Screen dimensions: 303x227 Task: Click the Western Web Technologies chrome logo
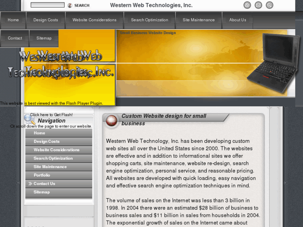pyautogui.click(x=61, y=65)
